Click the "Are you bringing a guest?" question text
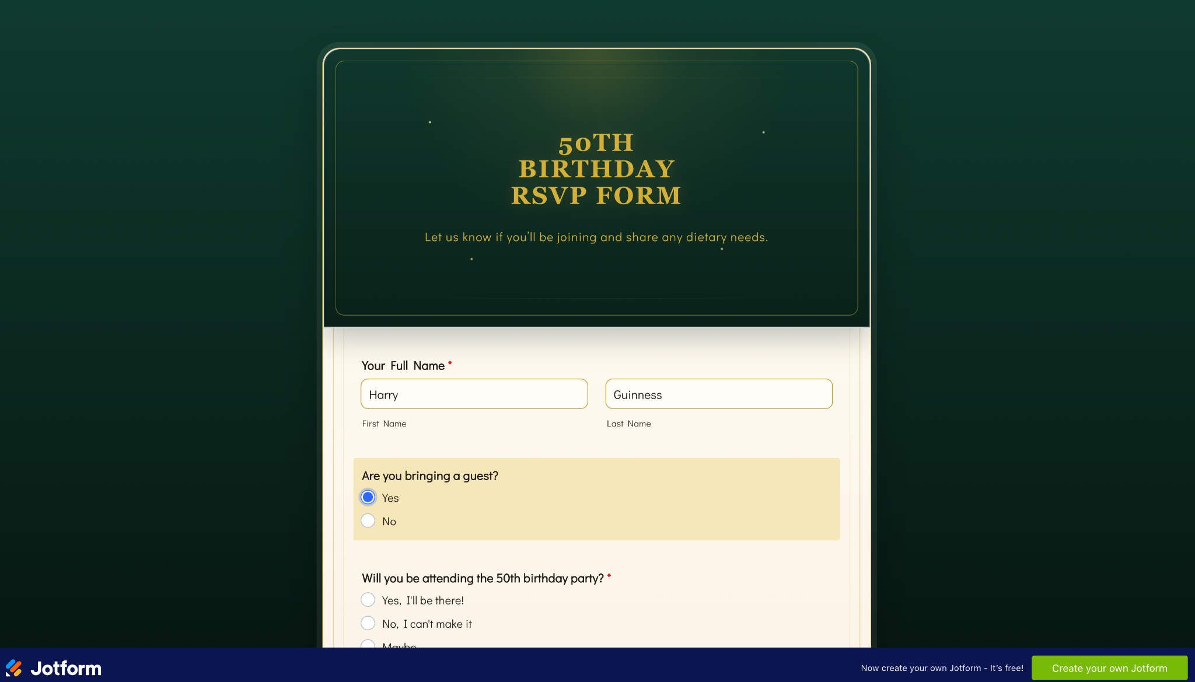The width and height of the screenshot is (1195, 682). (x=430, y=476)
